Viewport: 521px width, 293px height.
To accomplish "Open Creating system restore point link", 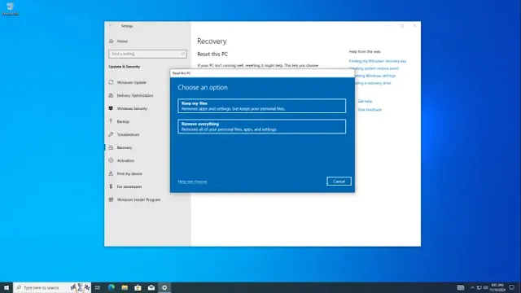I will (x=374, y=68).
